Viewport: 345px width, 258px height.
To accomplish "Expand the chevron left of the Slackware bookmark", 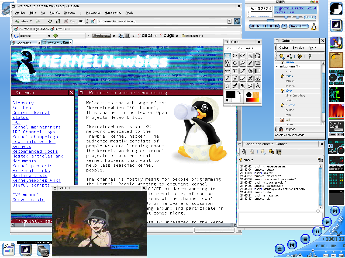I will tap(88, 36).
